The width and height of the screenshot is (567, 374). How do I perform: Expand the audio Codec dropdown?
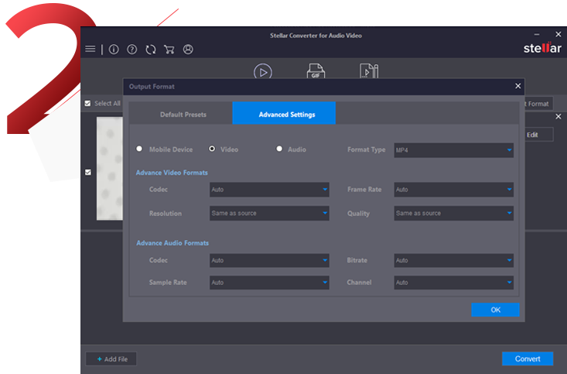[269, 260]
